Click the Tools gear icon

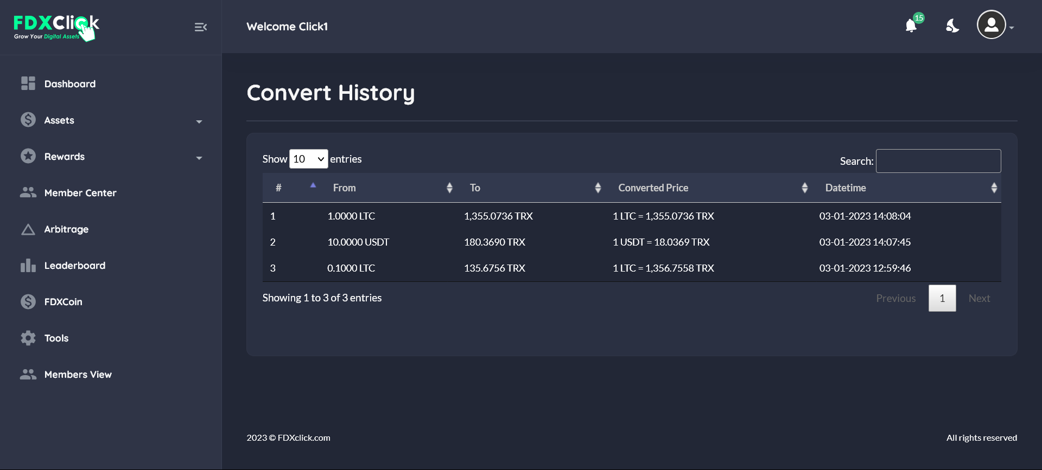click(x=28, y=338)
